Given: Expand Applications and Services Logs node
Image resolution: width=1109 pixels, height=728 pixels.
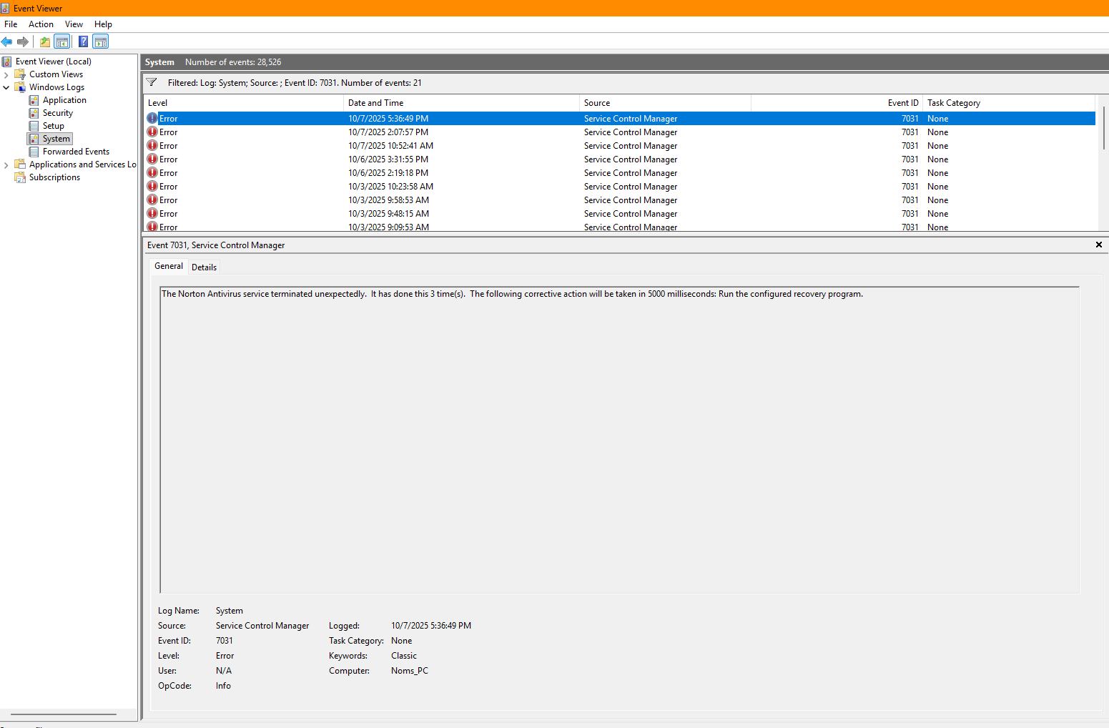Looking at the screenshot, I should [x=6, y=164].
